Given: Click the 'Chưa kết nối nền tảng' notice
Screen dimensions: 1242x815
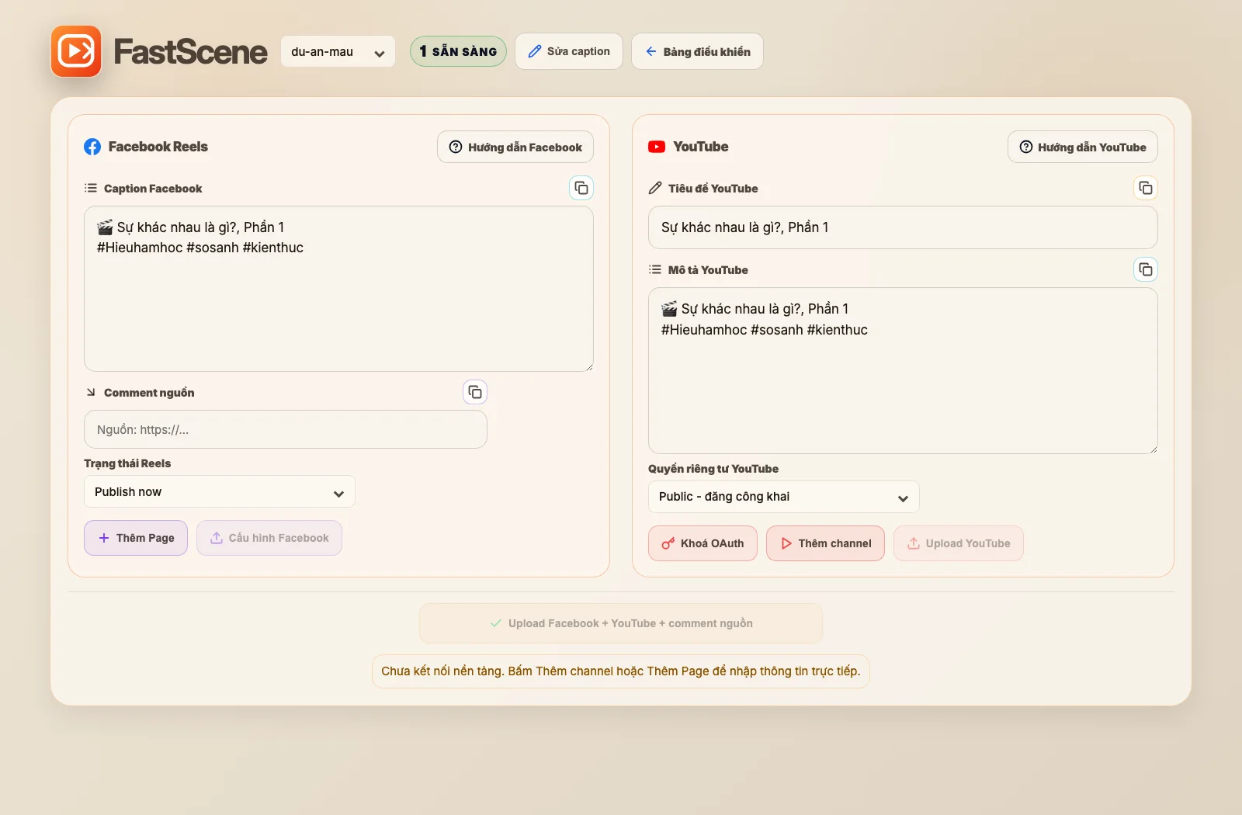Looking at the screenshot, I should (621, 671).
